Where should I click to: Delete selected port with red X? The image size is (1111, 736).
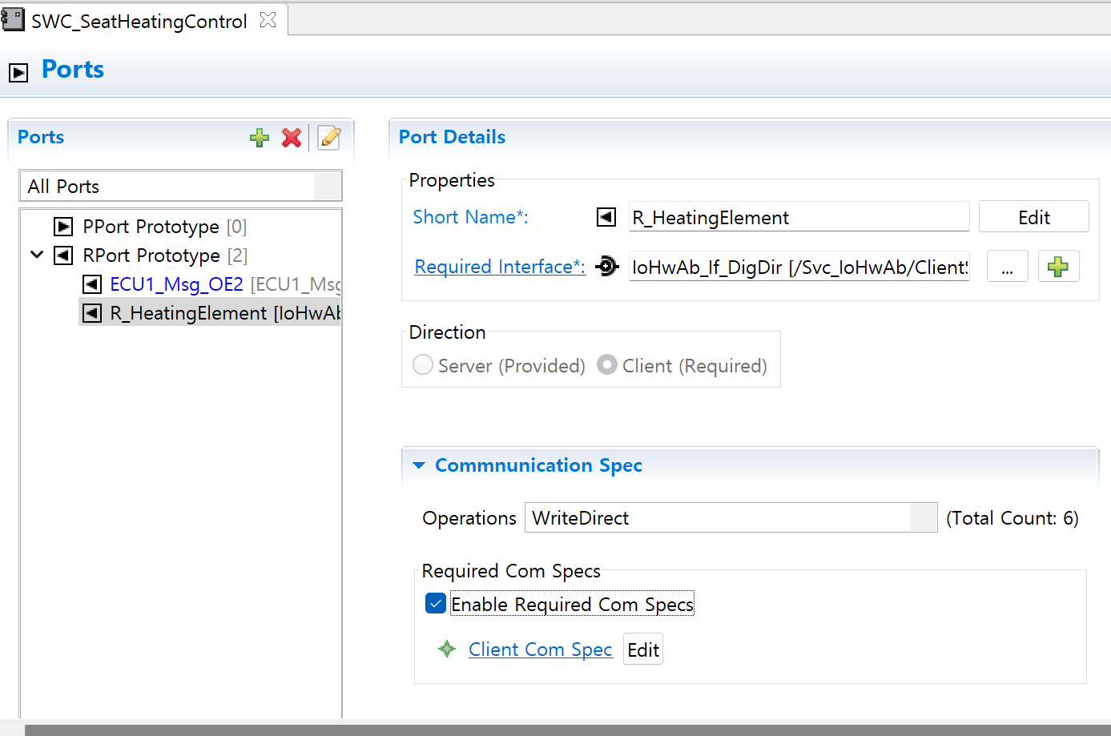292,138
